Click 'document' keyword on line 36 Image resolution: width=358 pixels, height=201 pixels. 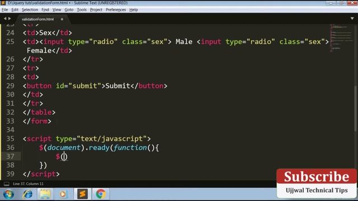[x=64, y=147]
